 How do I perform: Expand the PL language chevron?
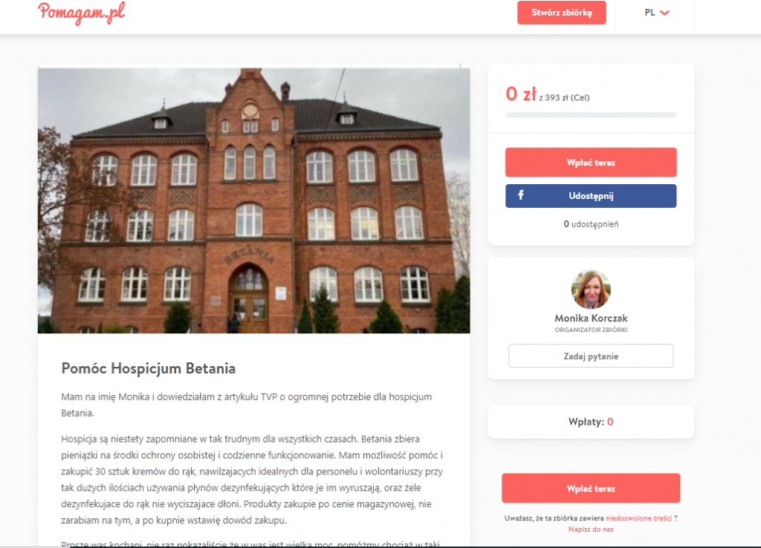click(x=665, y=13)
